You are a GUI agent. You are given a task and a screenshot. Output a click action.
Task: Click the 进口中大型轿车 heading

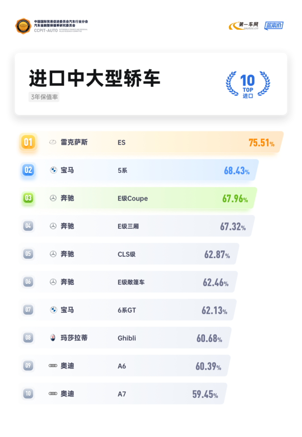pos(95,78)
